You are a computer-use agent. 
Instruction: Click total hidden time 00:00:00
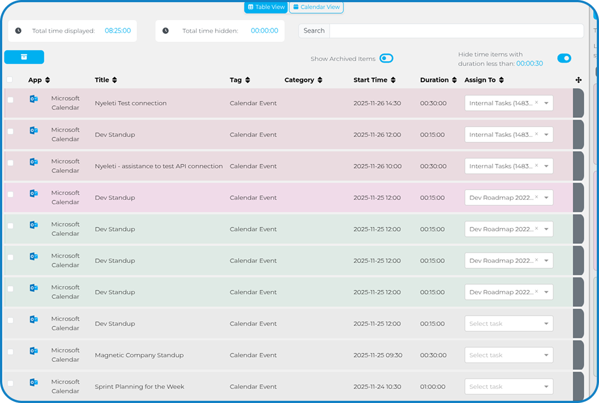(x=264, y=31)
